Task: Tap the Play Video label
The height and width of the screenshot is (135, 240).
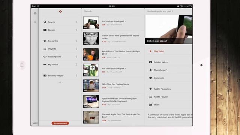Action: [159, 51]
